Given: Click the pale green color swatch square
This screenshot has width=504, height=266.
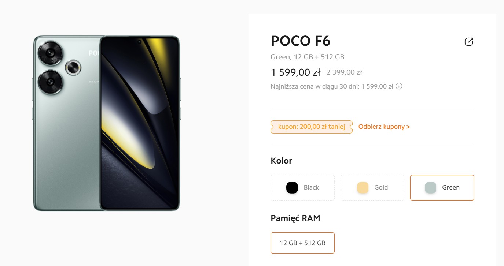Looking at the screenshot, I should click(x=431, y=188).
